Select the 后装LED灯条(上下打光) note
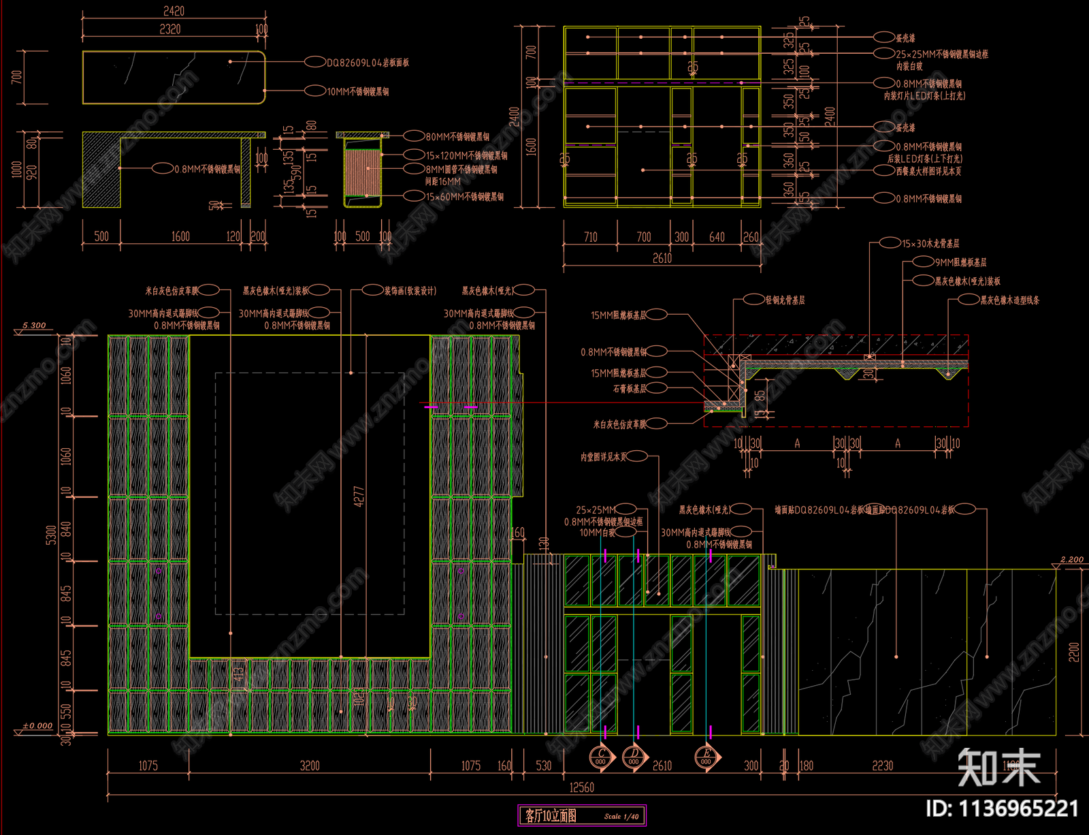Image resolution: width=1089 pixels, height=835 pixels. point(924,159)
